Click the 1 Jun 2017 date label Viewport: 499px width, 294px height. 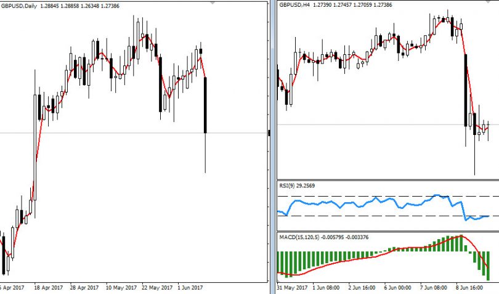[x=190, y=288]
